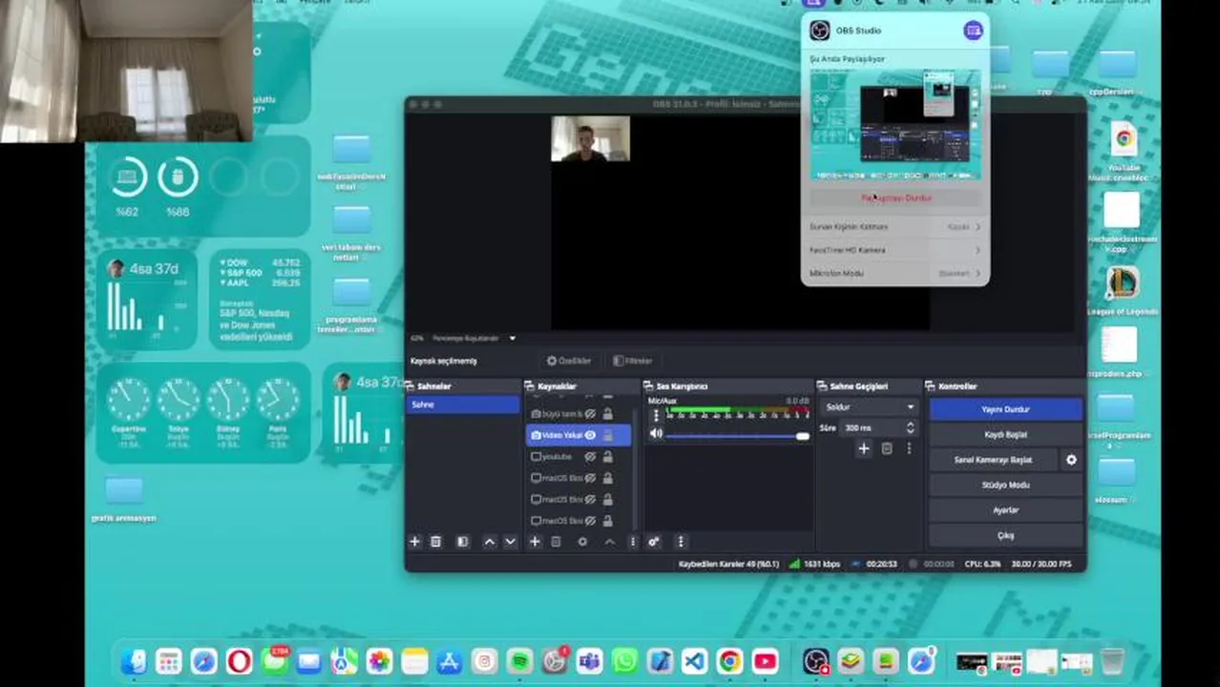Open Kaynaklar toolbar three-dot menu
This screenshot has width=1220, height=687.
(x=632, y=541)
